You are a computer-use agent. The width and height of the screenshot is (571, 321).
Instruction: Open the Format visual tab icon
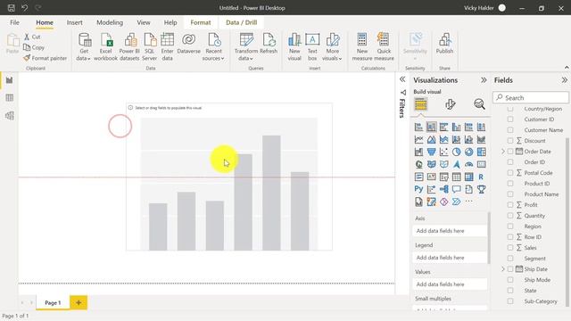click(450, 104)
